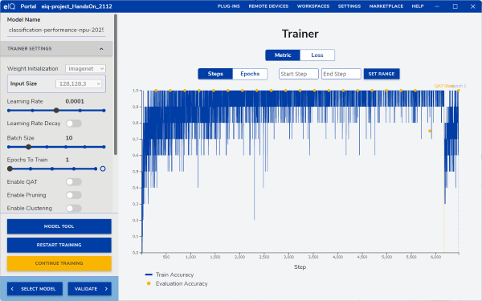Close the eIQ Portal window
The height and width of the screenshot is (301, 482).
click(473, 6)
